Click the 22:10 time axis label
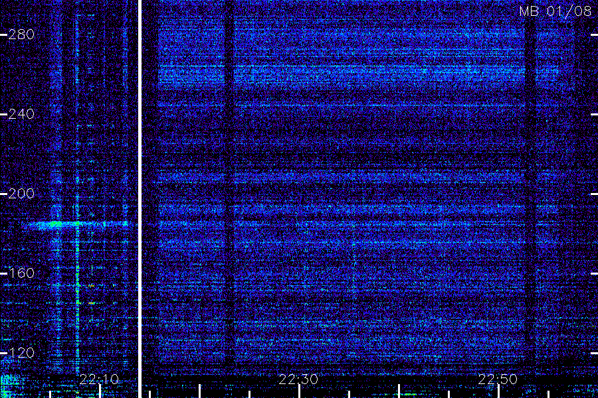 (x=99, y=379)
